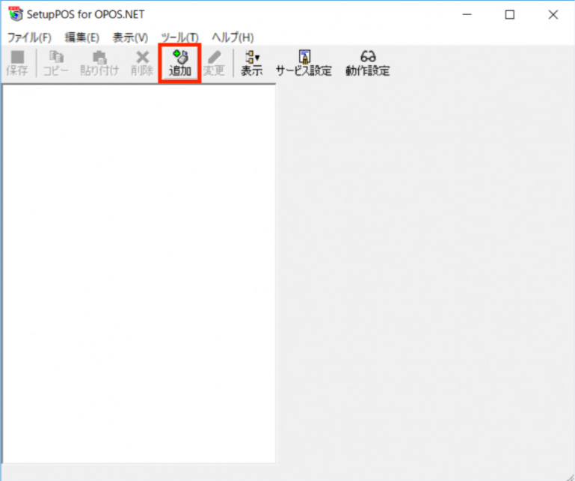This screenshot has width=575, height=481.
Task: Open the 編集(E) menu
Action: pos(82,37)
